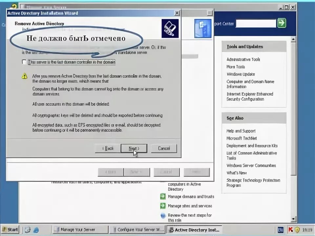The image size is (315, 236).
Task: Open List of Common Administrative Tasks
Action: (x=252, y=155)
